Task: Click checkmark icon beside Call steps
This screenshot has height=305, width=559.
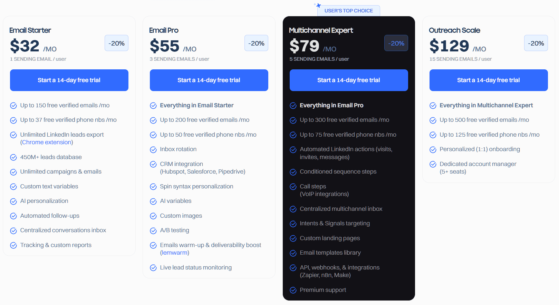Action: [x=293, y=187]
